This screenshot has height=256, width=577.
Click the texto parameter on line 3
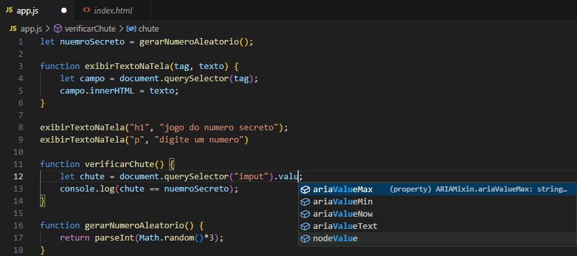pos(212,66)
